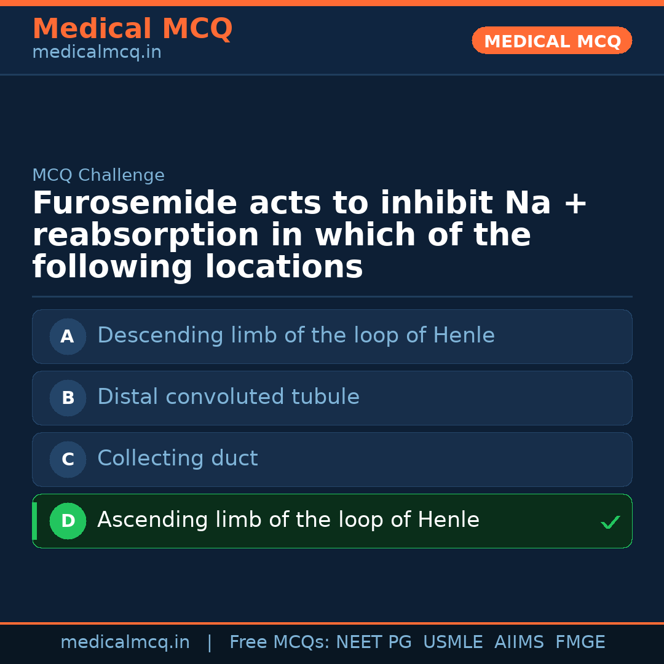Click the green left accent bar on option D
The width and height of the screenshot is (664, 664).
tap(33, 521)
